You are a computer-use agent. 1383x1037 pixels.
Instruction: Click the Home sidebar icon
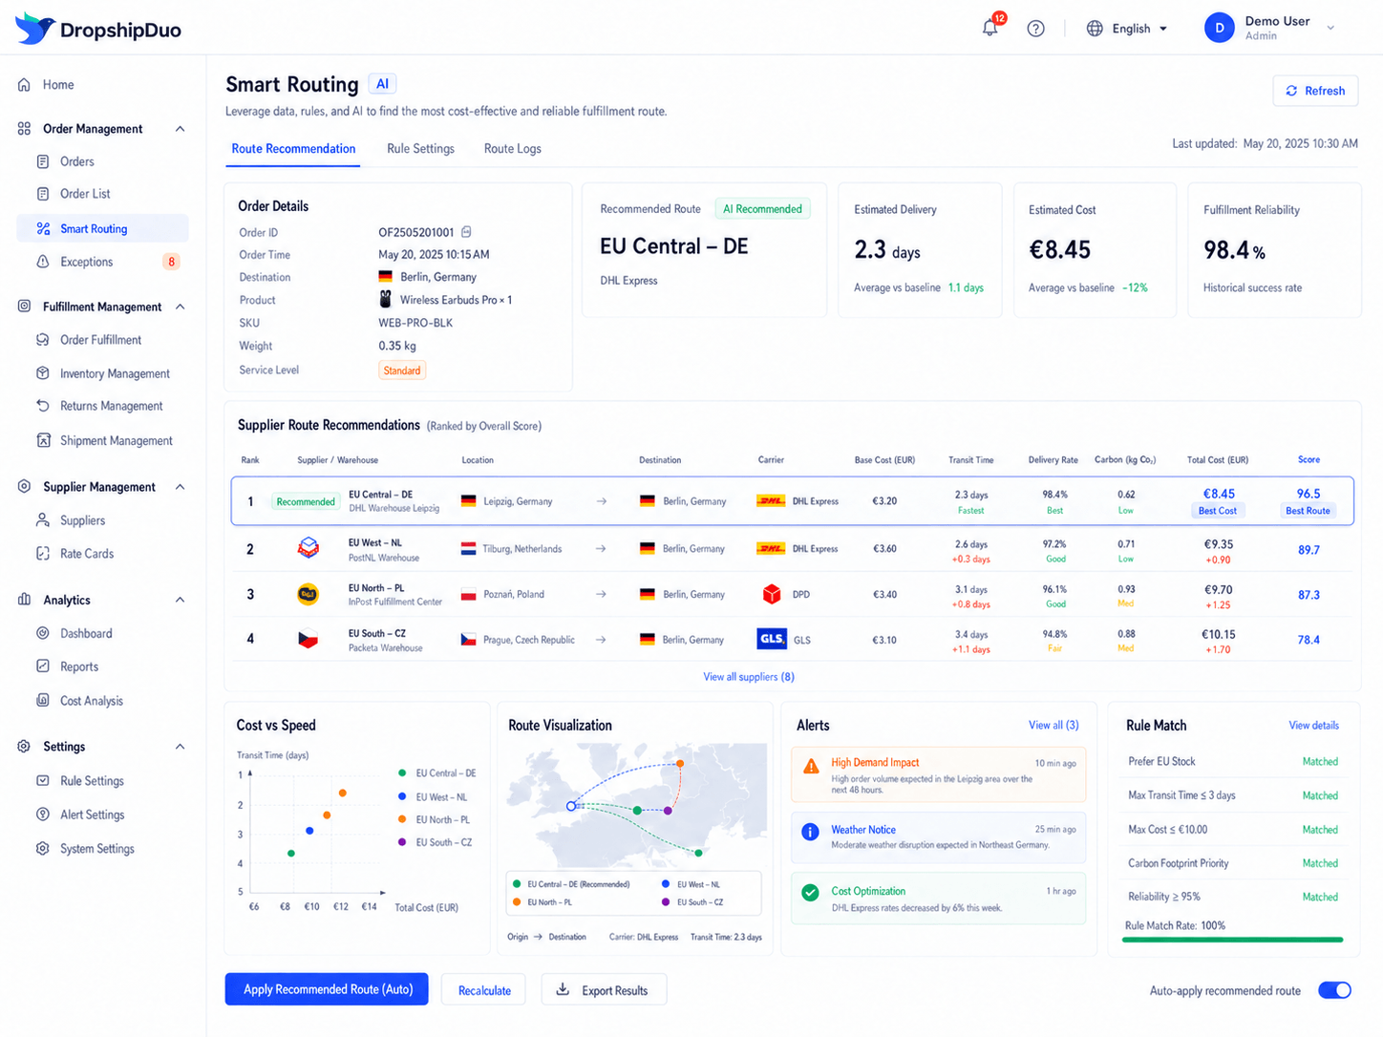(x=24, y=85)
